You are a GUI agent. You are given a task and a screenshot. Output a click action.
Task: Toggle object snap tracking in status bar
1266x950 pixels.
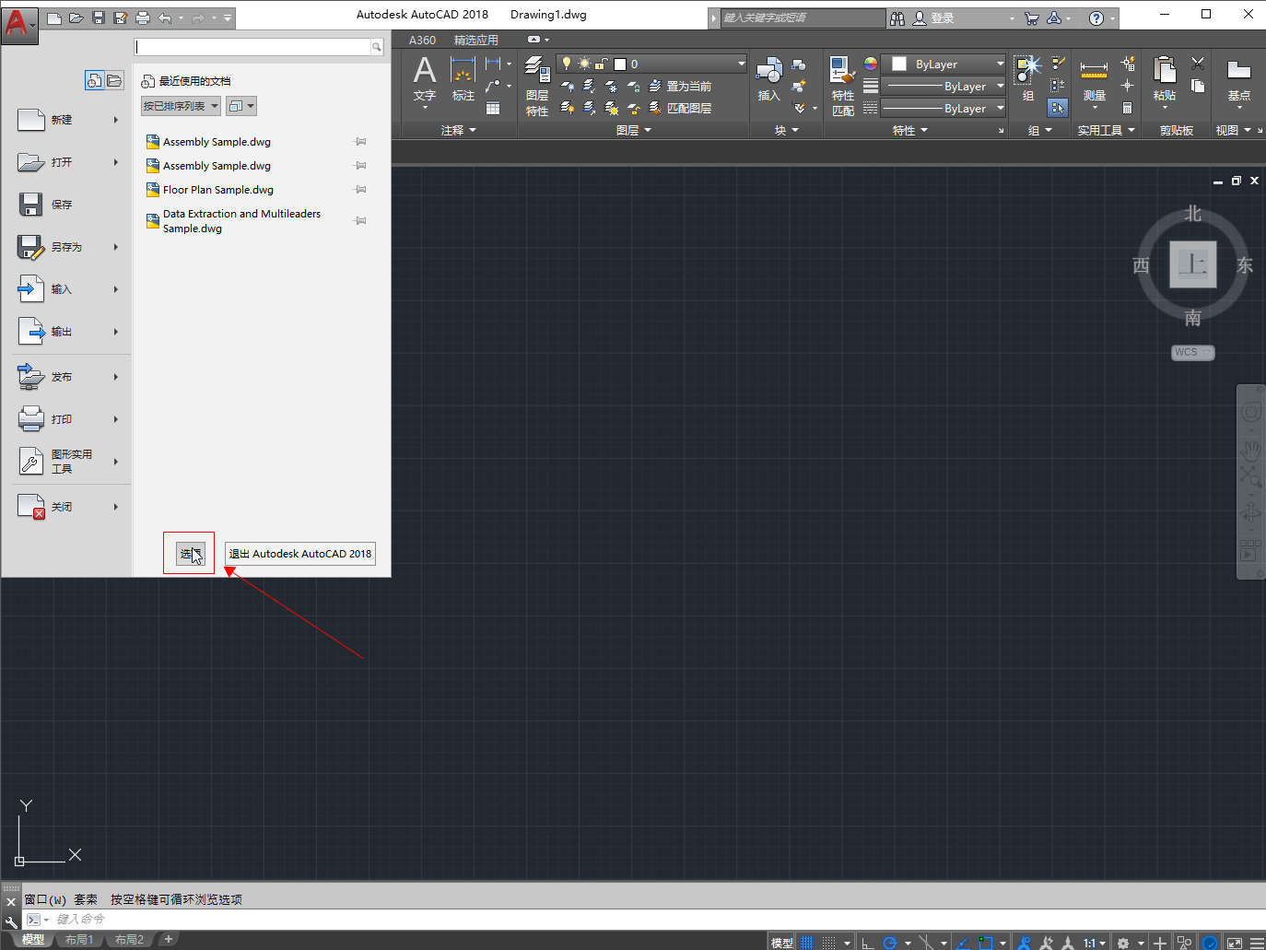coord(963,943)
